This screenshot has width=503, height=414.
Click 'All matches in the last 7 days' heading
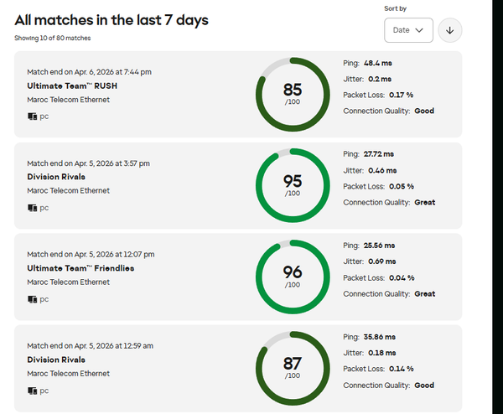pyautogui.click(x=111, y=20)
